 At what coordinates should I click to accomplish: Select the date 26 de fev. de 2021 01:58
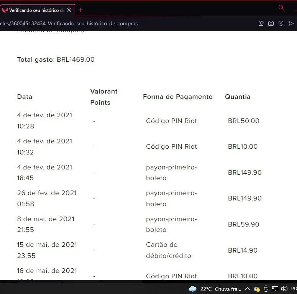tap(47, 198)
